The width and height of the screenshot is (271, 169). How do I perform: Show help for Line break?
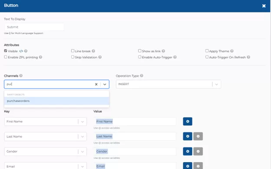93,51
